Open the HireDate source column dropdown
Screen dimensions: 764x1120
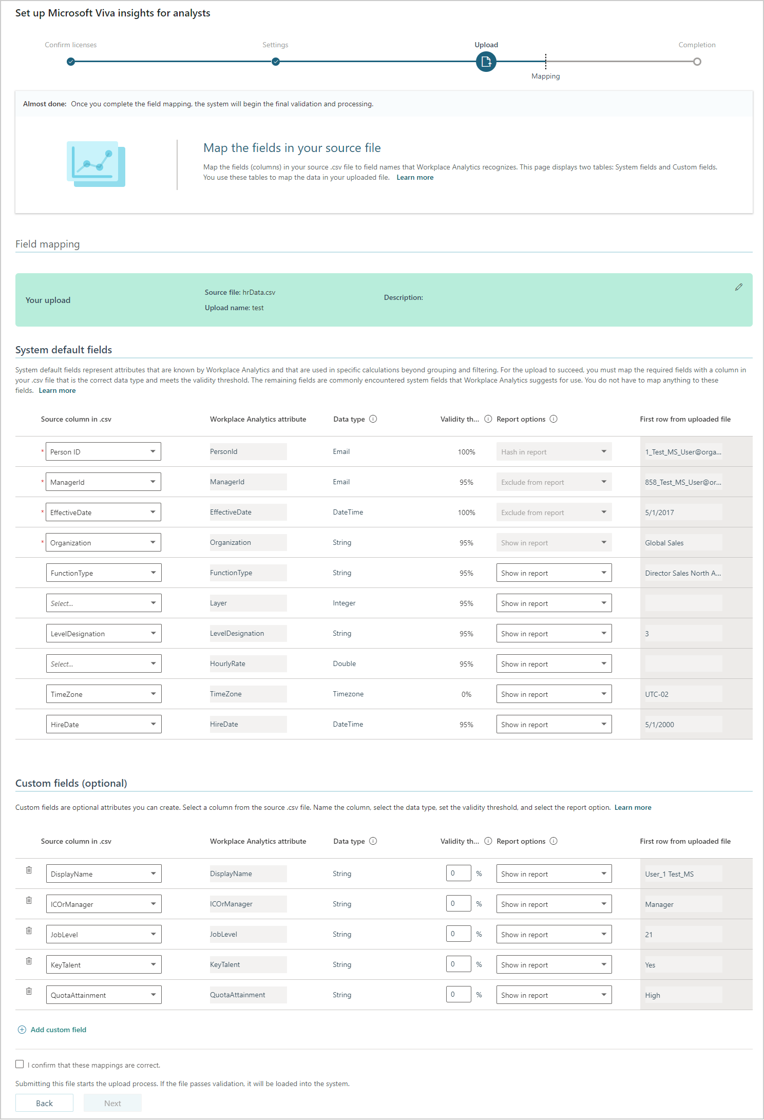(x=104, y=724)
